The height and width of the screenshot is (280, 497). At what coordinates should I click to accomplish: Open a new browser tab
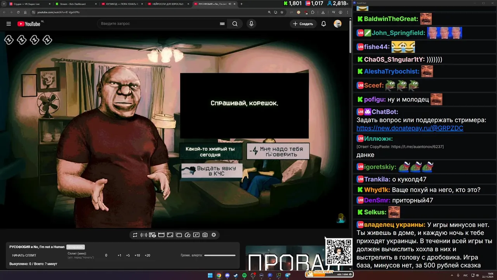point(242,4)
